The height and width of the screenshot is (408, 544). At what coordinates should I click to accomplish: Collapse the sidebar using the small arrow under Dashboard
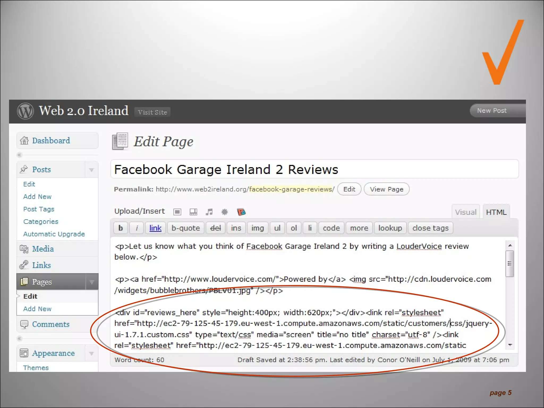[x=19, y=155]
